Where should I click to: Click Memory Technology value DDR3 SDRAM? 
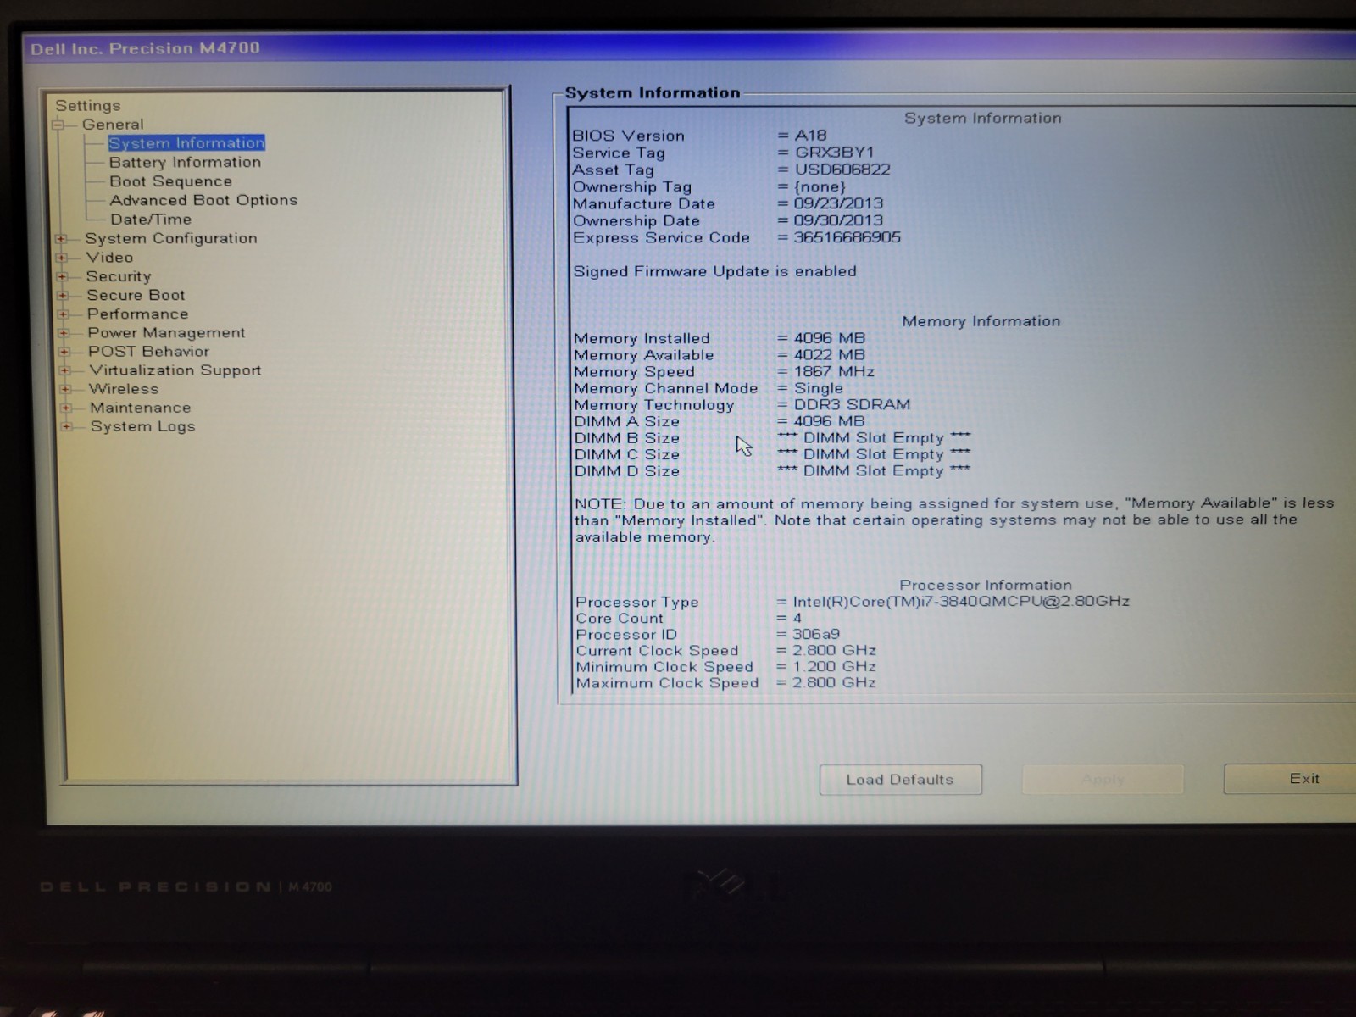coord(852,405)
